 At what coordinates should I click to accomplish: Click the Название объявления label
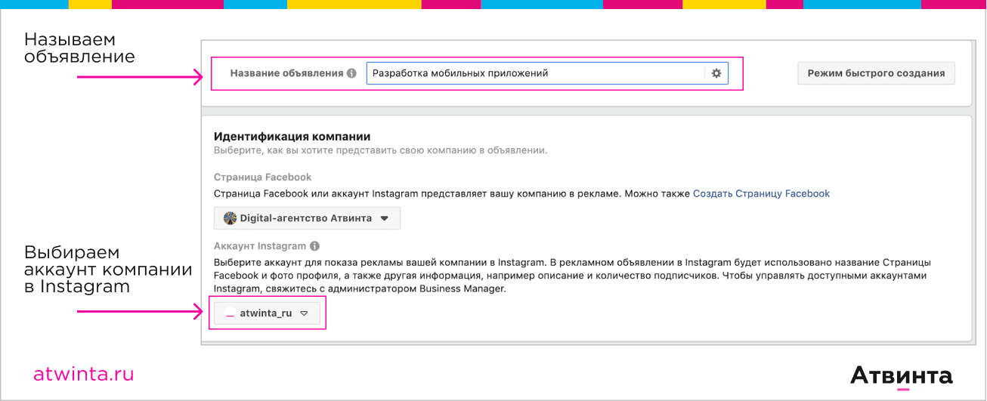pyautogui.click(x=286, y=74)
